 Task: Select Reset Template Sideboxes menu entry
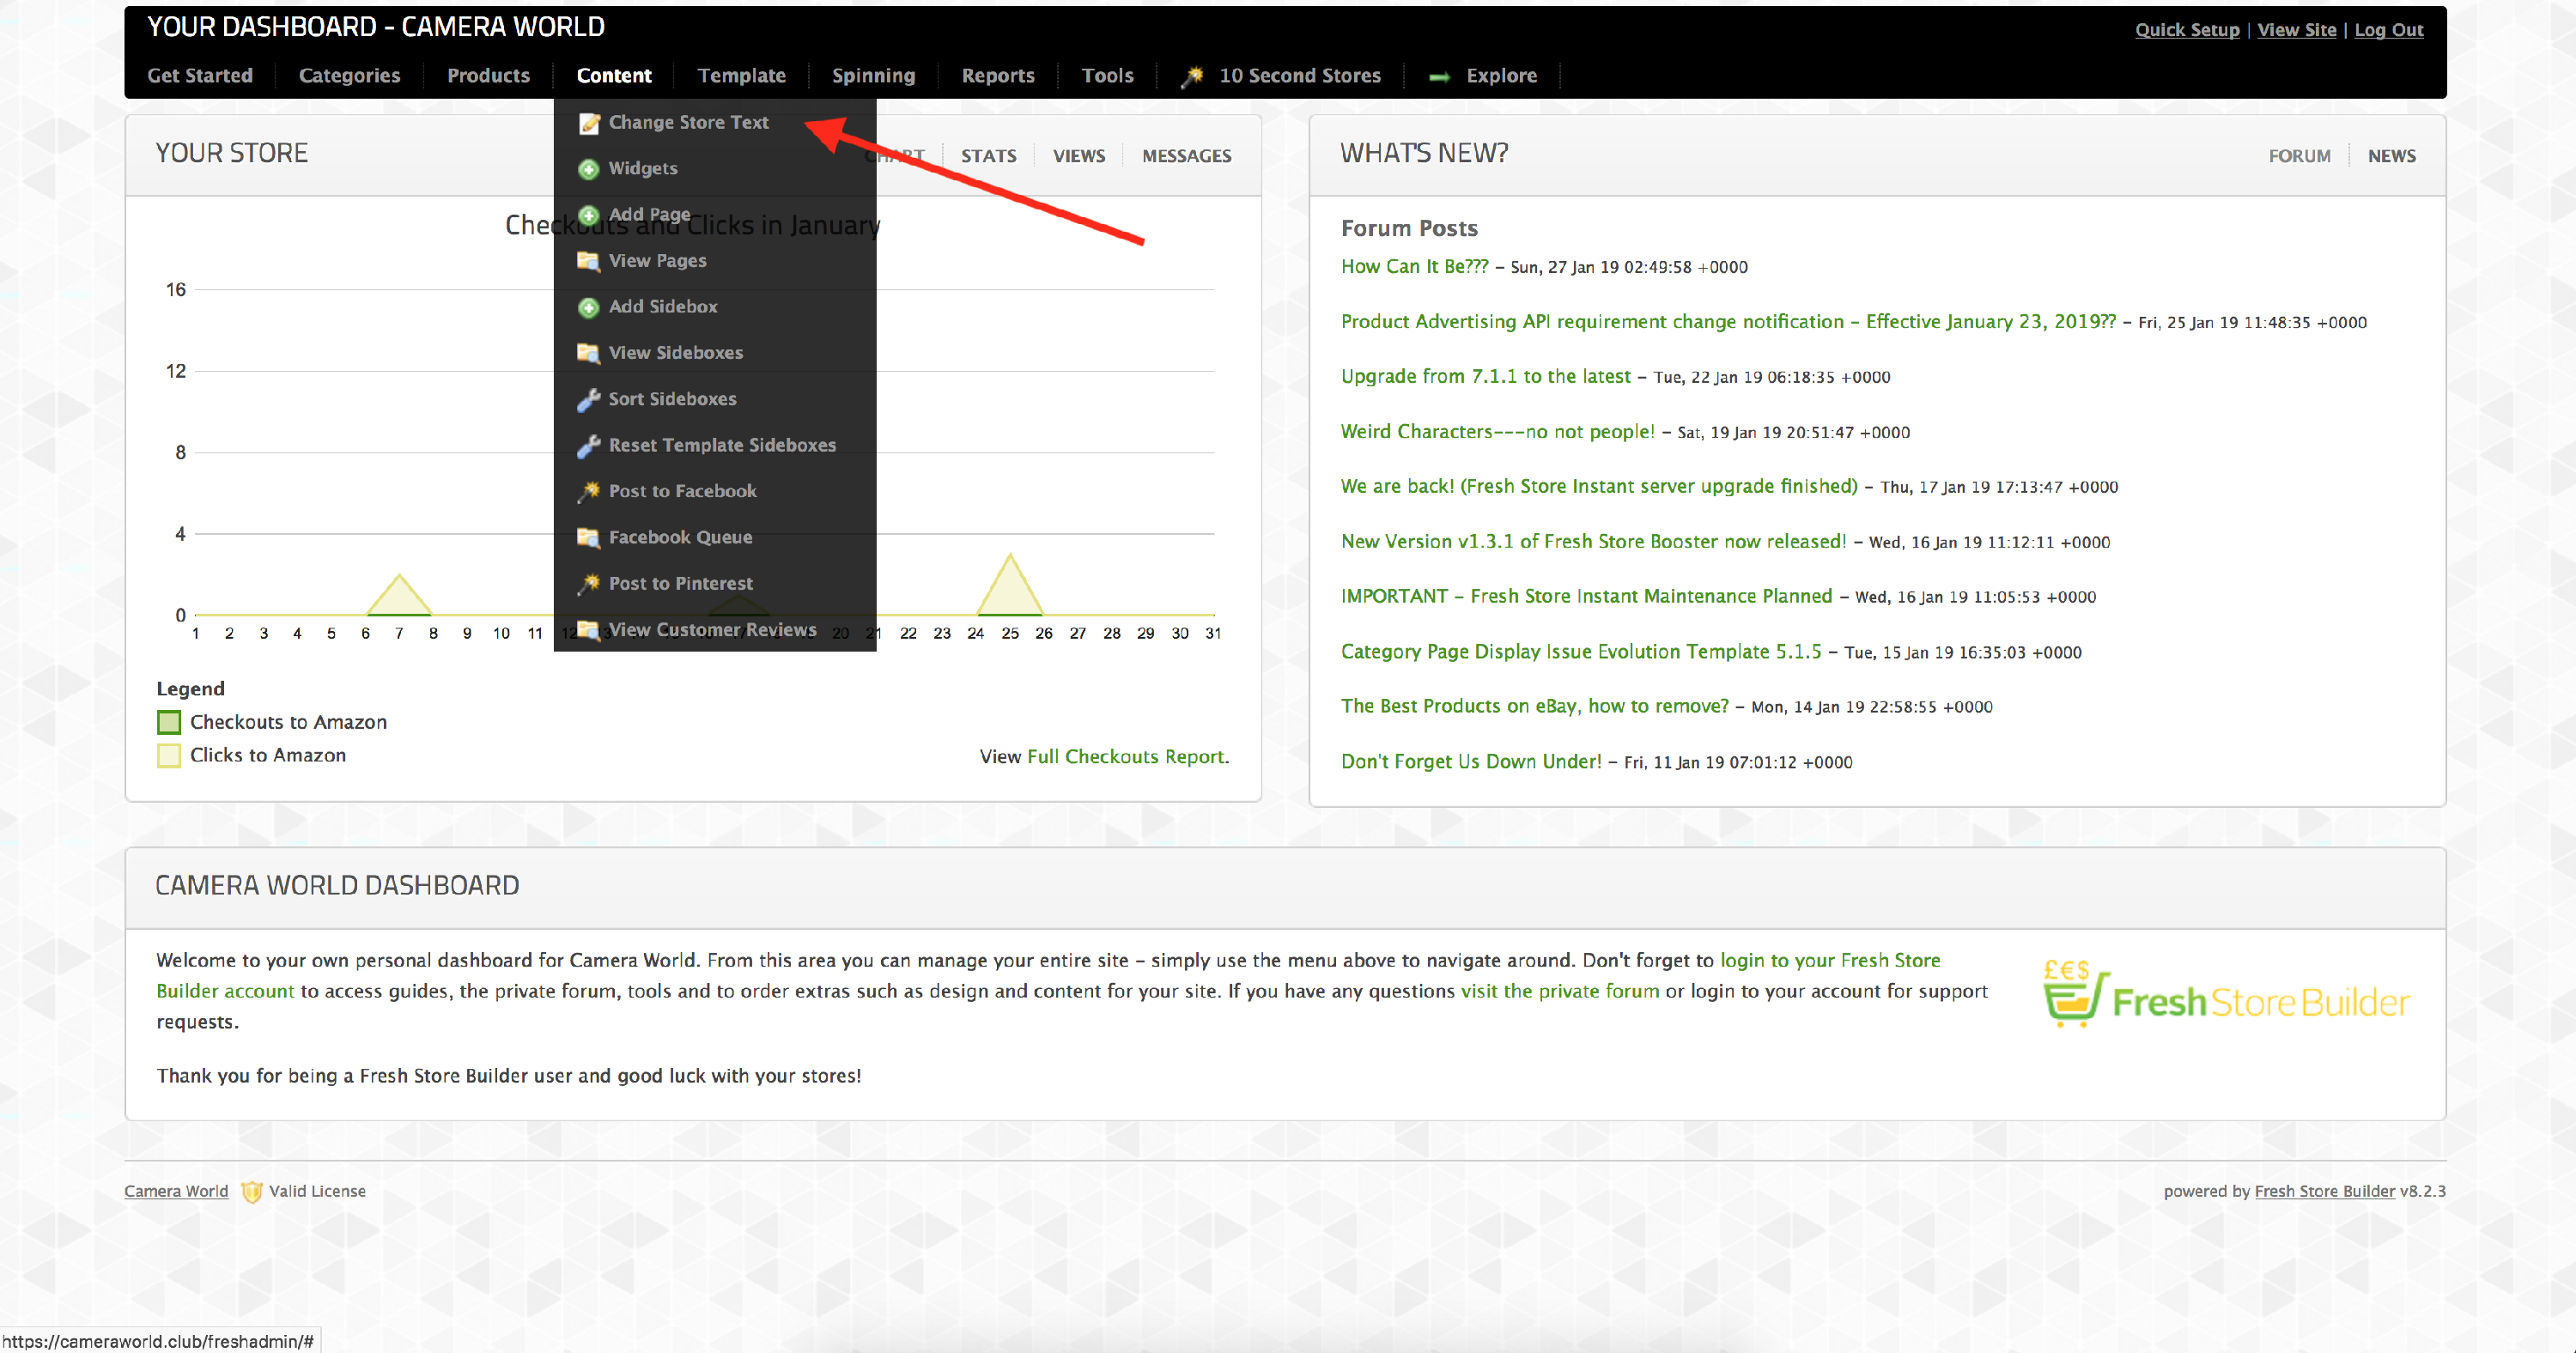(721, 445)
